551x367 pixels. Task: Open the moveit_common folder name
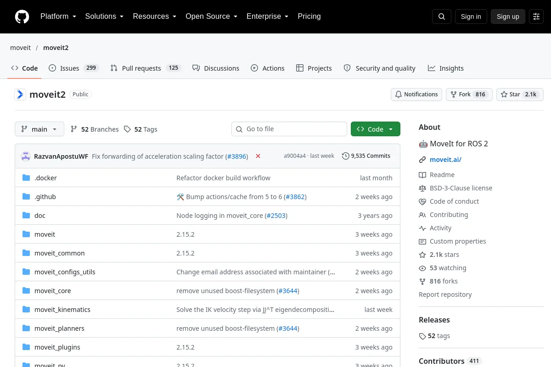[x=60, y=253]
